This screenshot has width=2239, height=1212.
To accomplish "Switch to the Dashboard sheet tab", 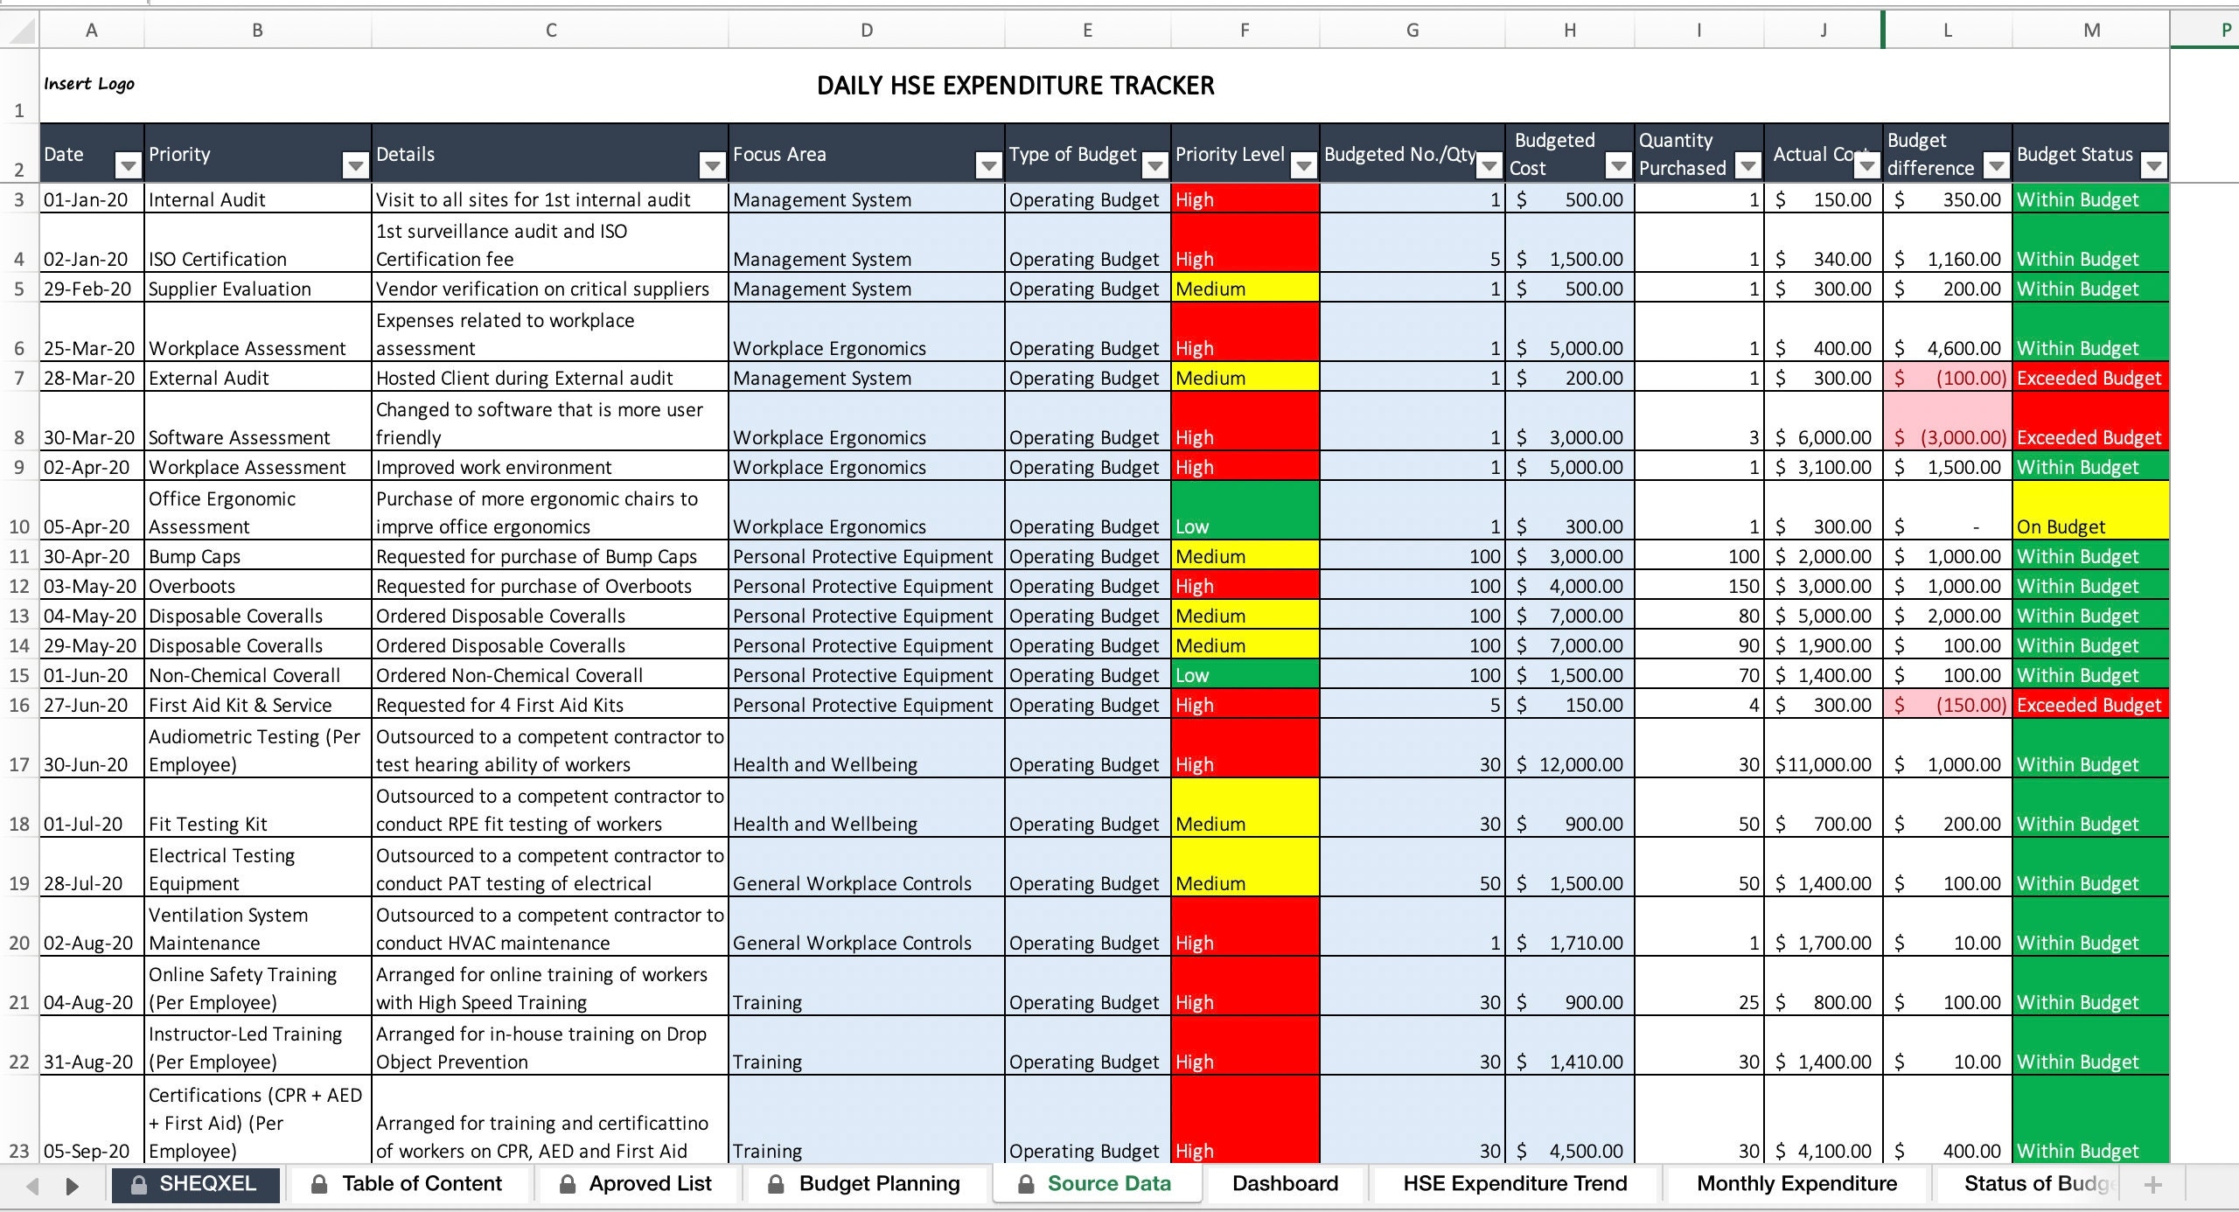I will click(x=1285, y=1184).
